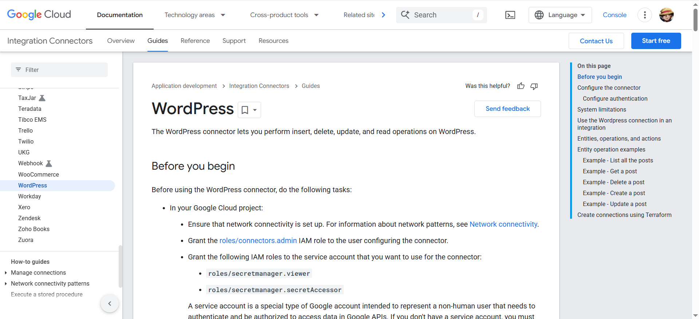Click the right arrow to scroll nav tabs
Viewport: 699px width, 319px height.
point(383,15)
